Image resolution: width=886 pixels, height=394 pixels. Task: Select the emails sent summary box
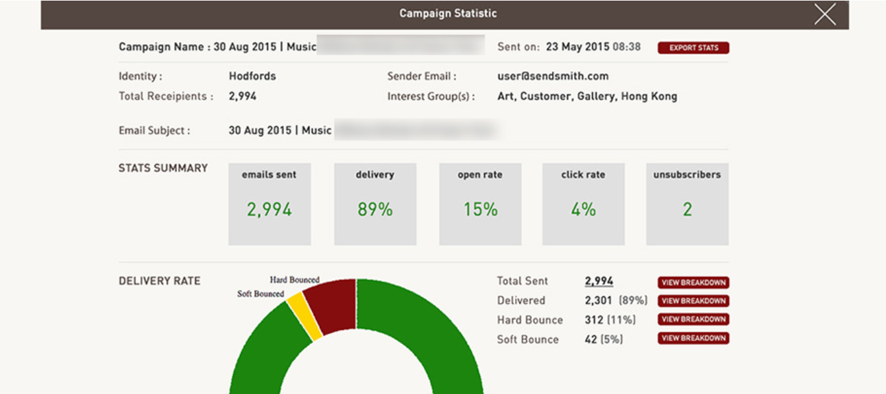tap(270, 203)
